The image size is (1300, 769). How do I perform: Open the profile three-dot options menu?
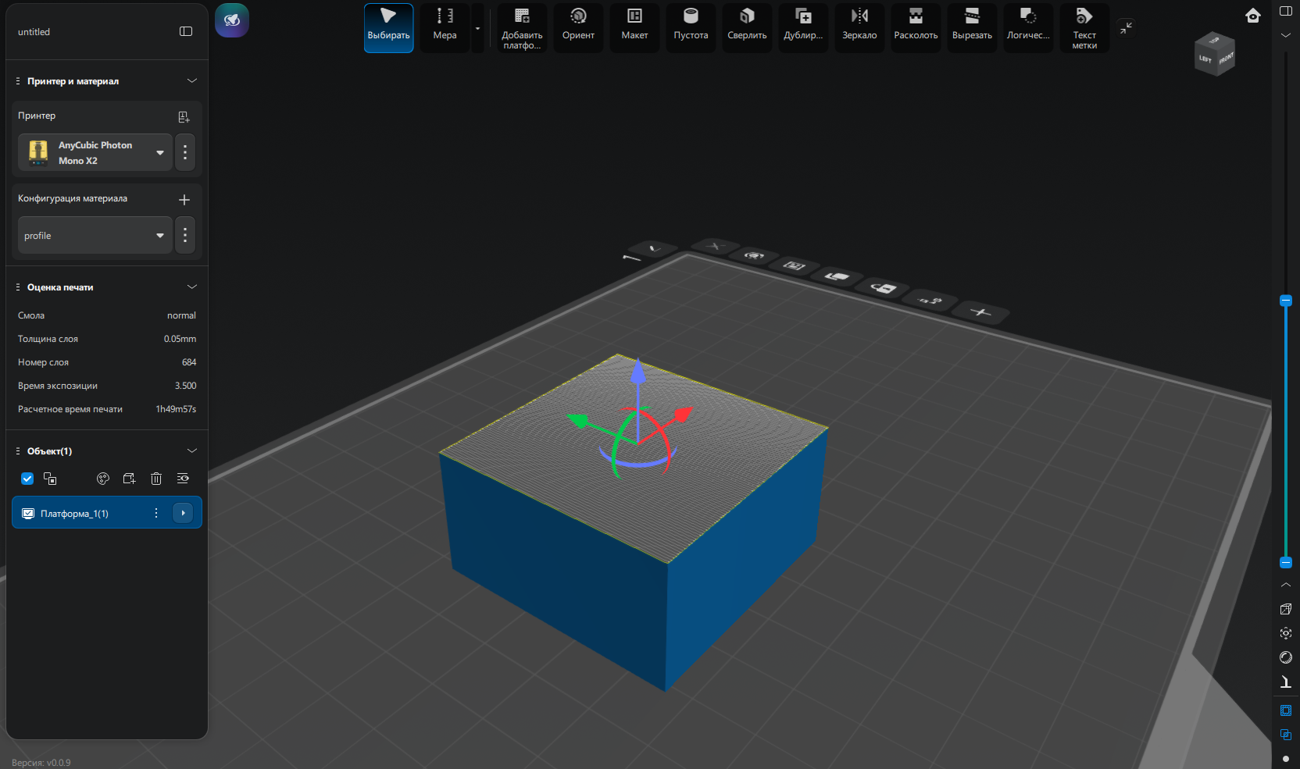(x=185, y=235)
